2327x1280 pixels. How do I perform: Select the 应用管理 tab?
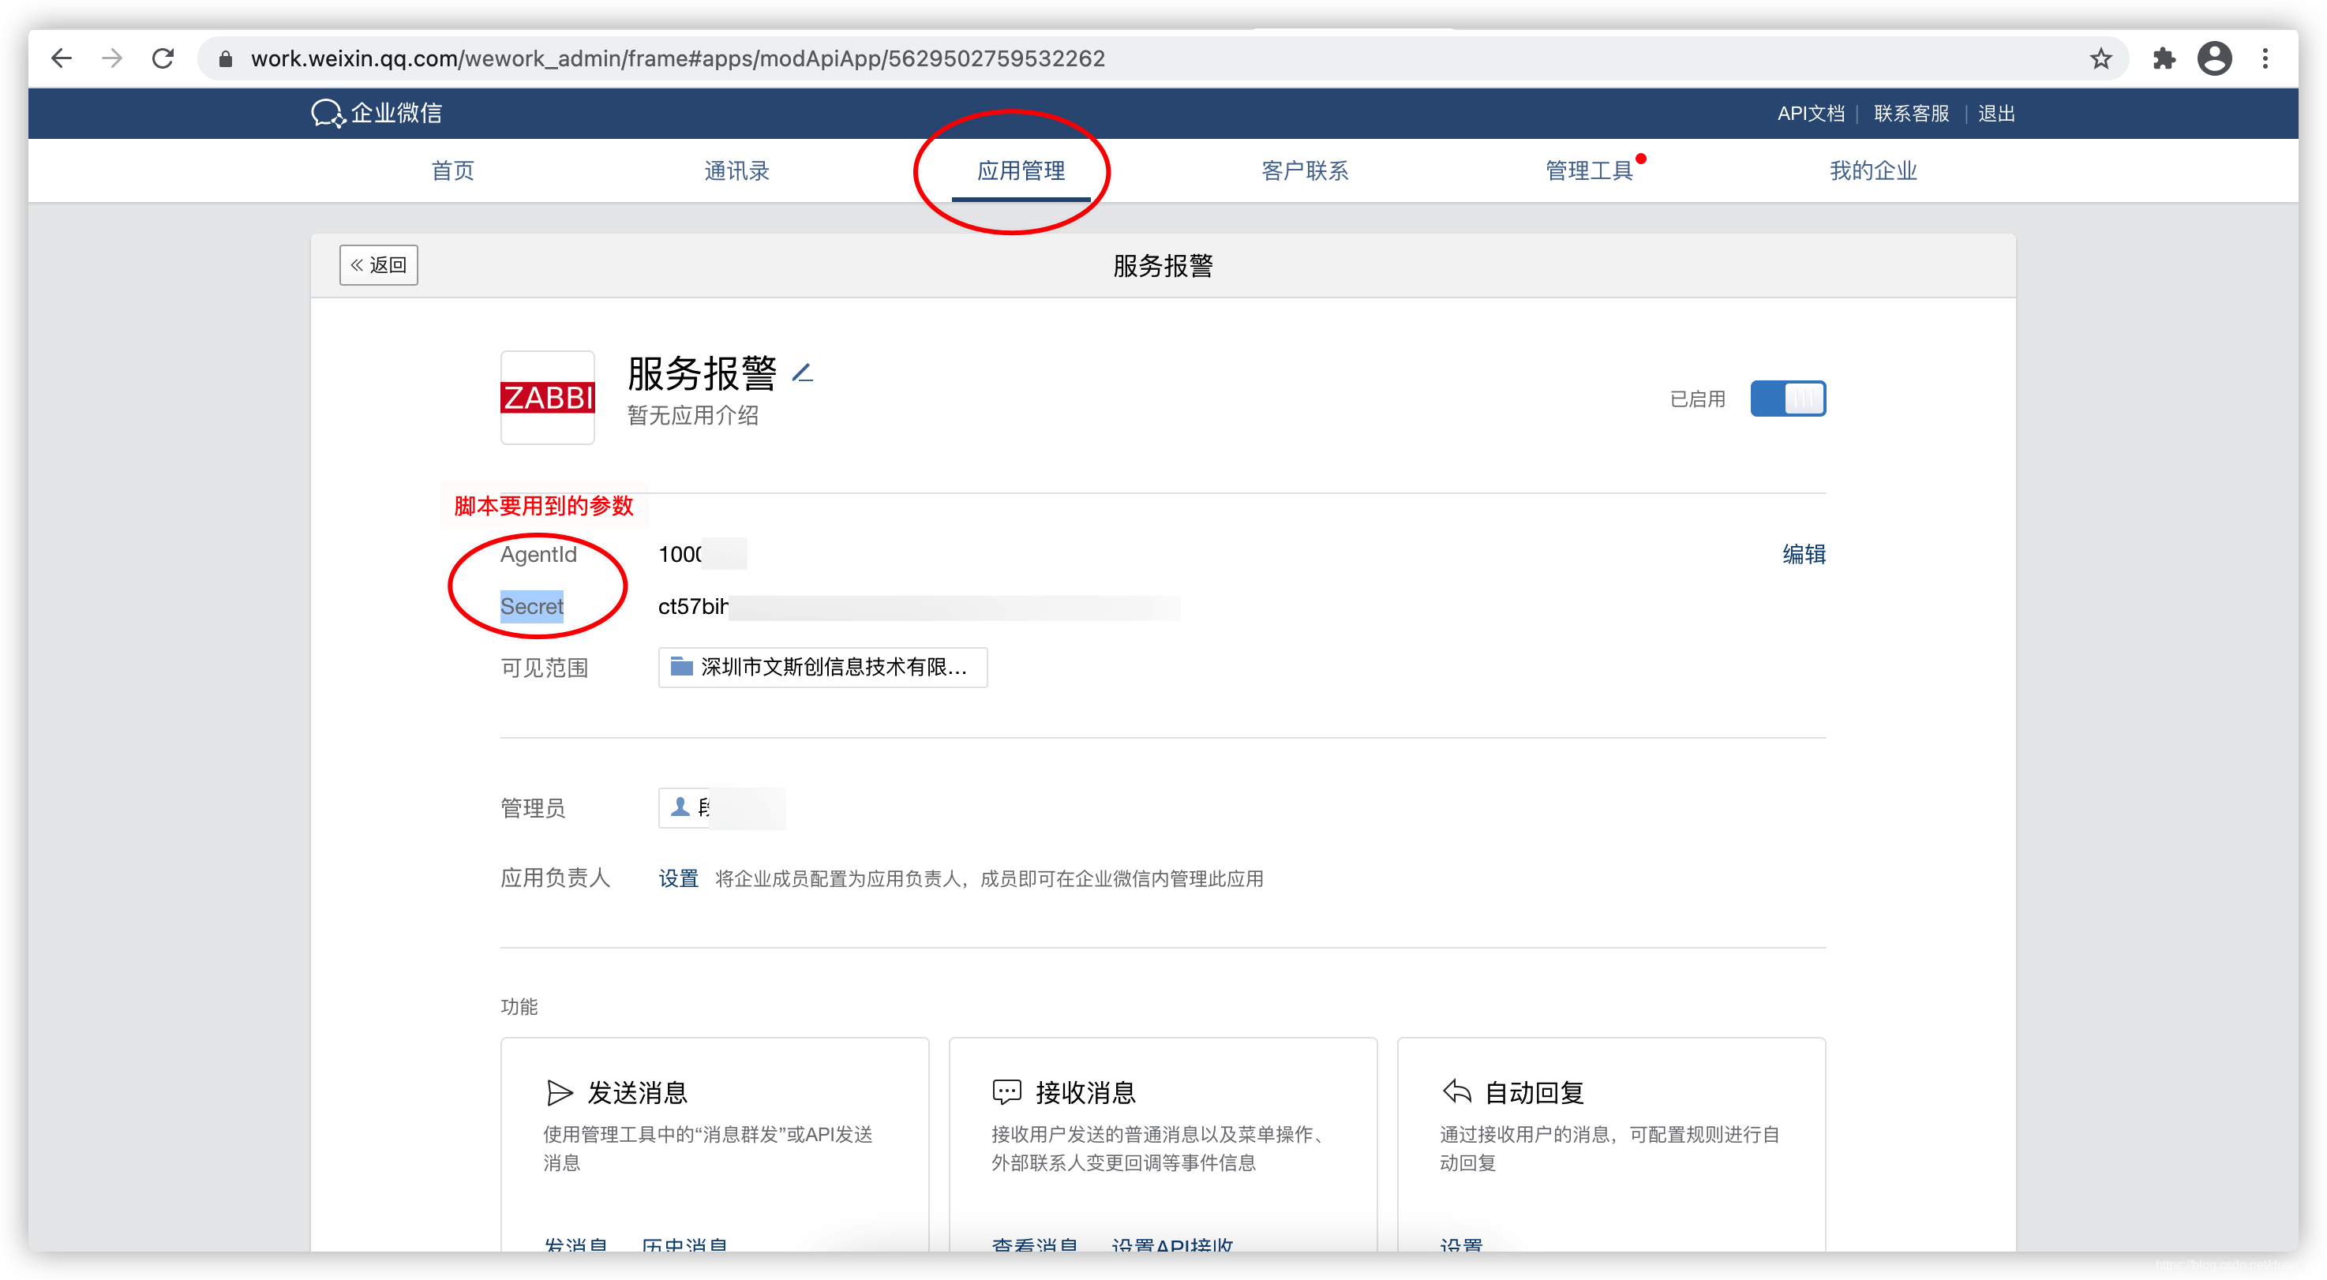1021,170
